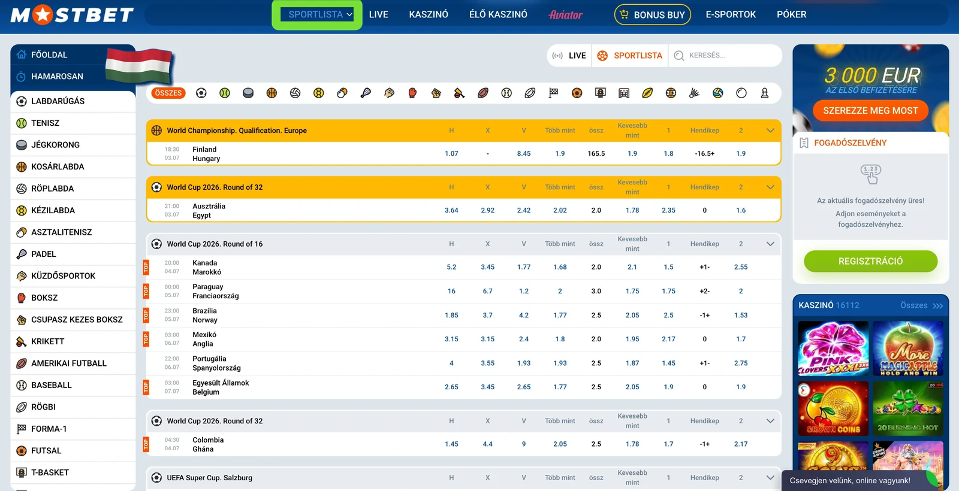Viewport: 959px width, 491px height.
Task: Filter by the yellow handball icon in the top row
Action: pos(319,93)
